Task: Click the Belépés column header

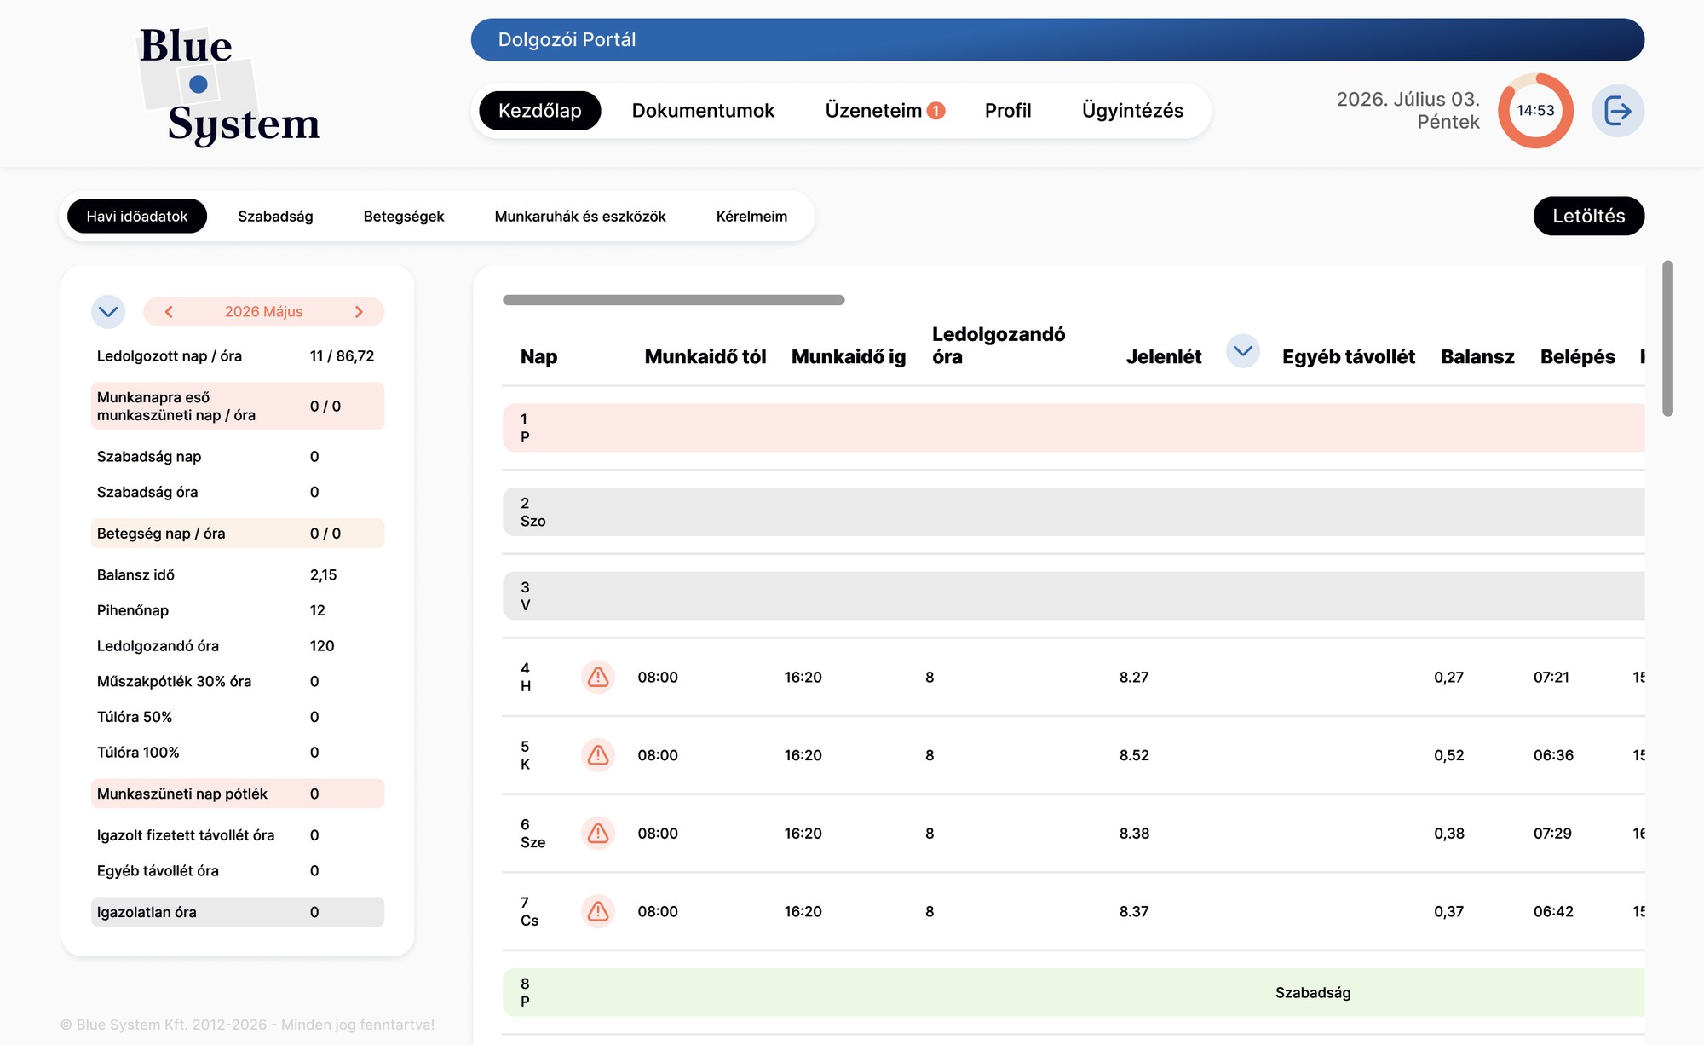Action: [1578, 357]
